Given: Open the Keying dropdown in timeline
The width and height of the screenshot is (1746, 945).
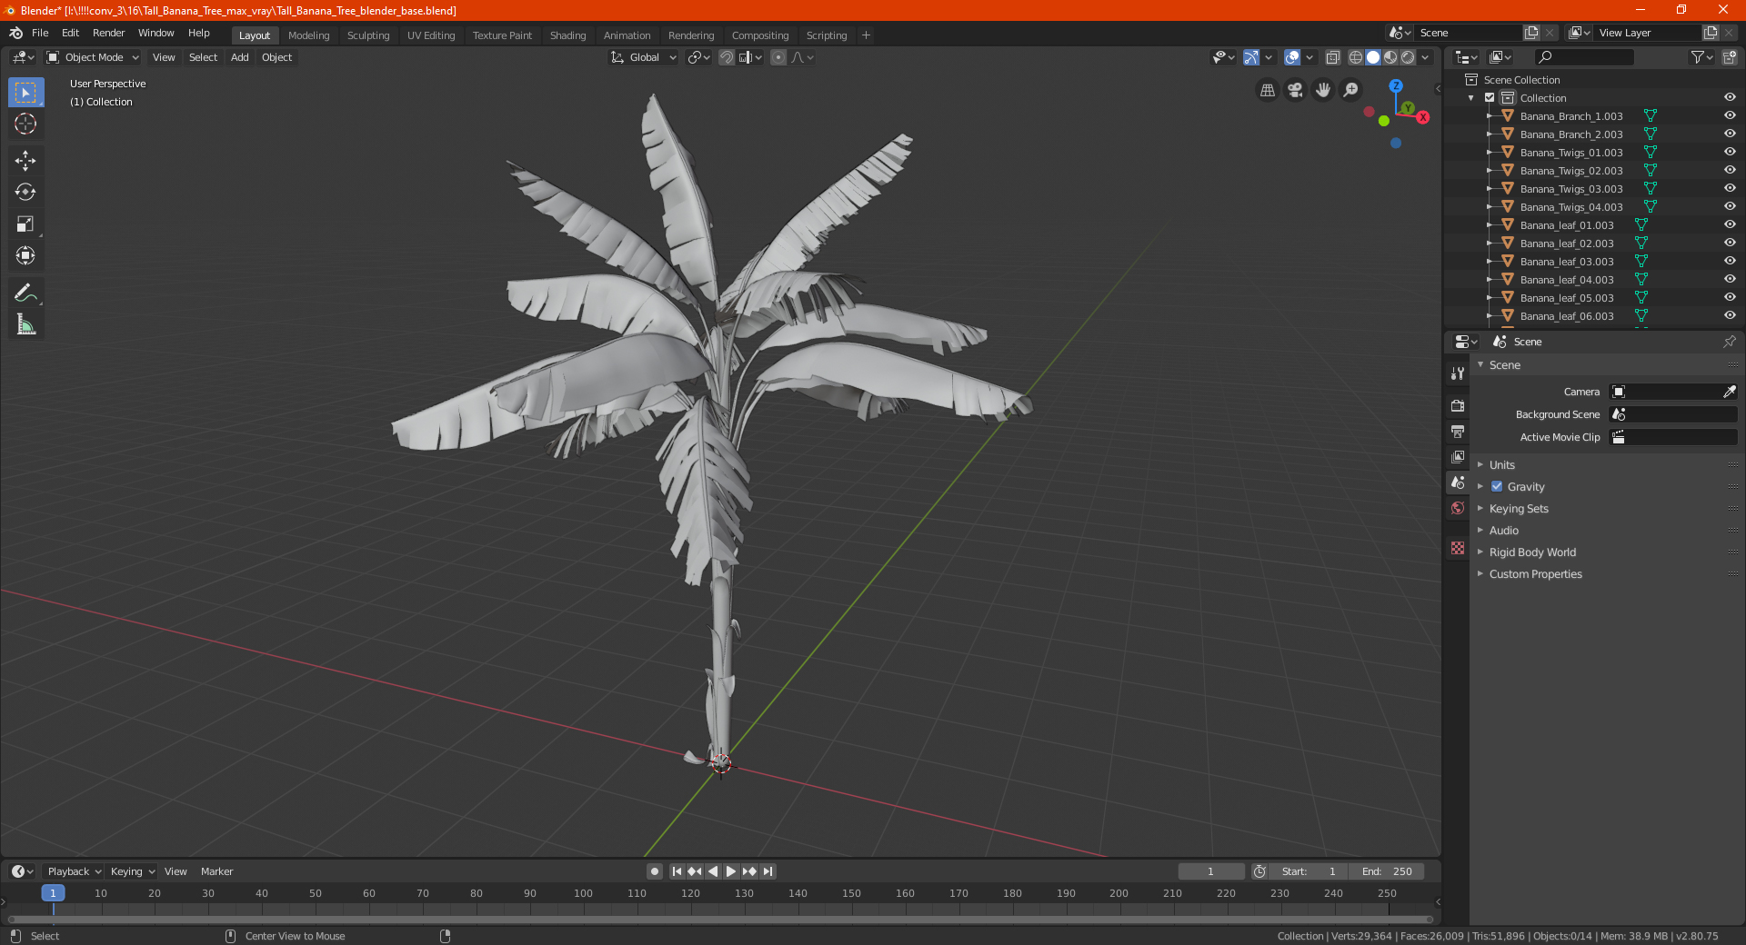Looking at the screenshot, I should click(132, 871).
